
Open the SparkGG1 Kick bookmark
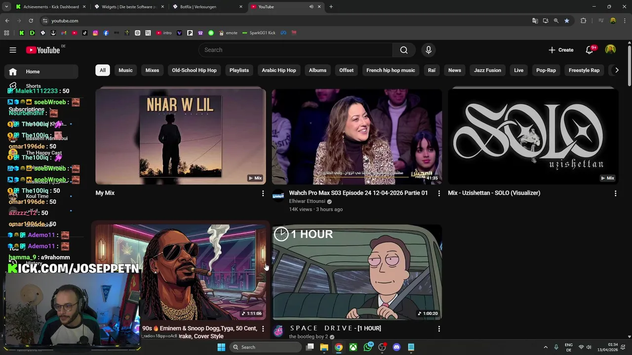coord(259,33)
